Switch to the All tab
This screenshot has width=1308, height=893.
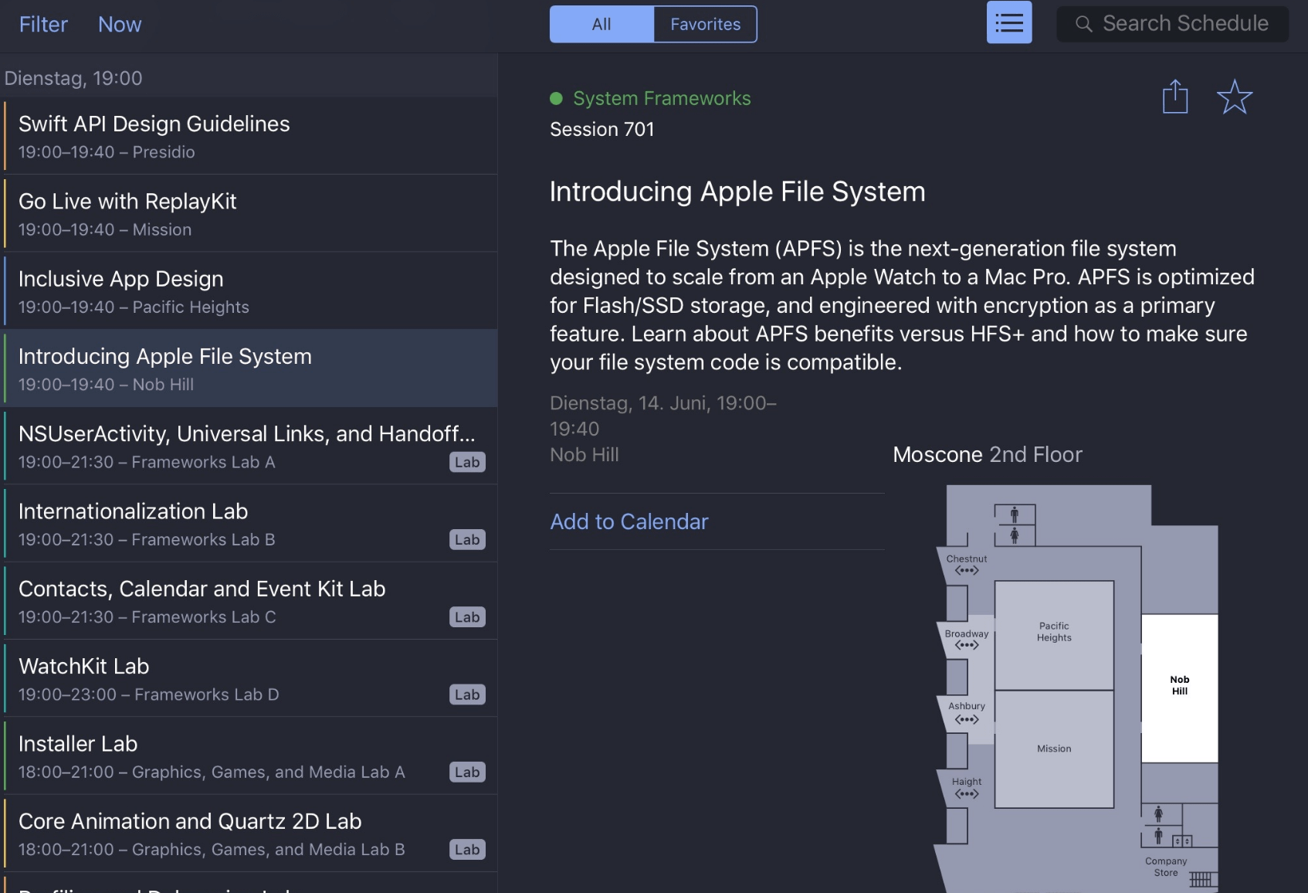tap(601, 24)
